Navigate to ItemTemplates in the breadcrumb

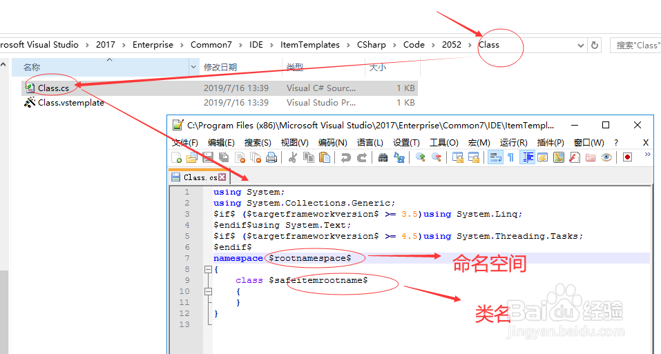click(x=310, y=45)
